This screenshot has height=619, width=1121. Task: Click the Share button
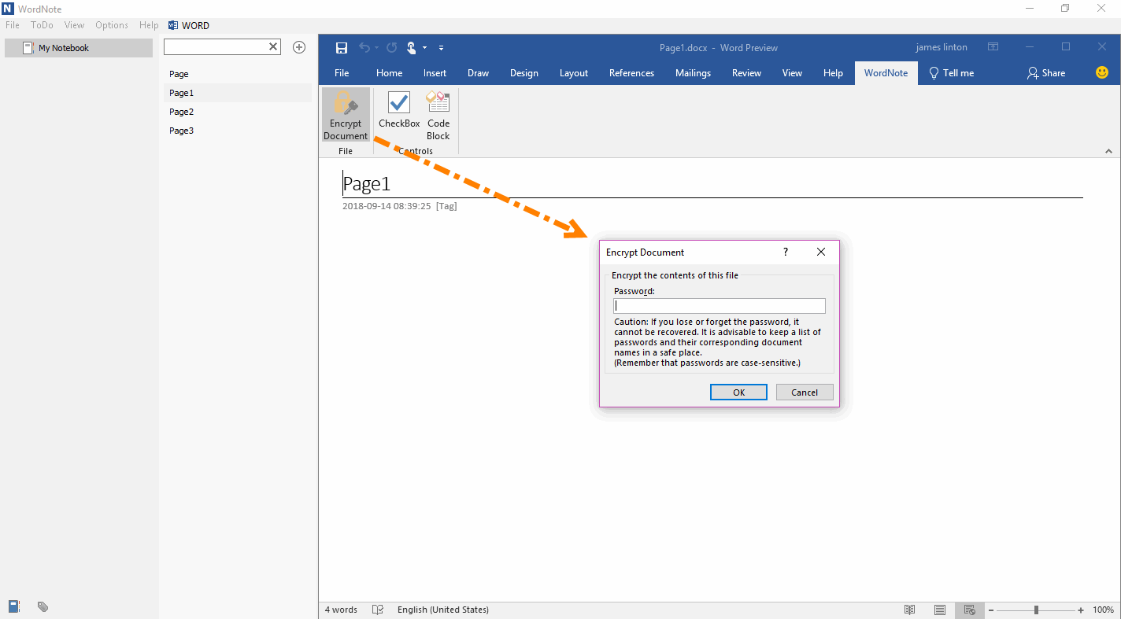coord(1046,73)
